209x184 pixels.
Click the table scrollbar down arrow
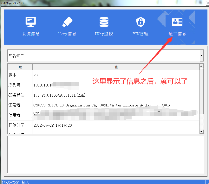(201, 131)
